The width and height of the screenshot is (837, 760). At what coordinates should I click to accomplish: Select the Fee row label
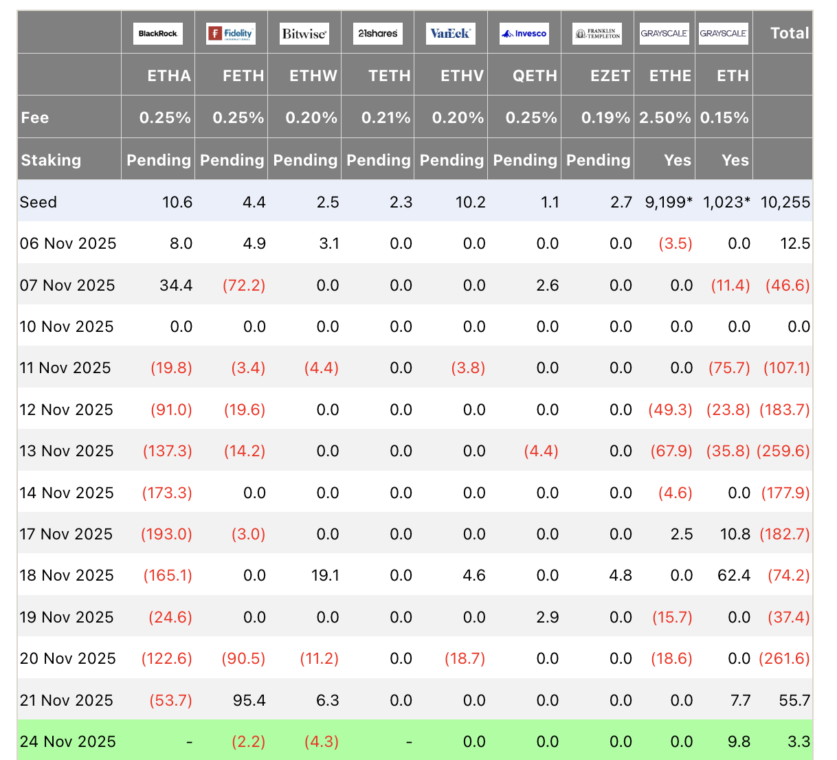coord(35,118)
